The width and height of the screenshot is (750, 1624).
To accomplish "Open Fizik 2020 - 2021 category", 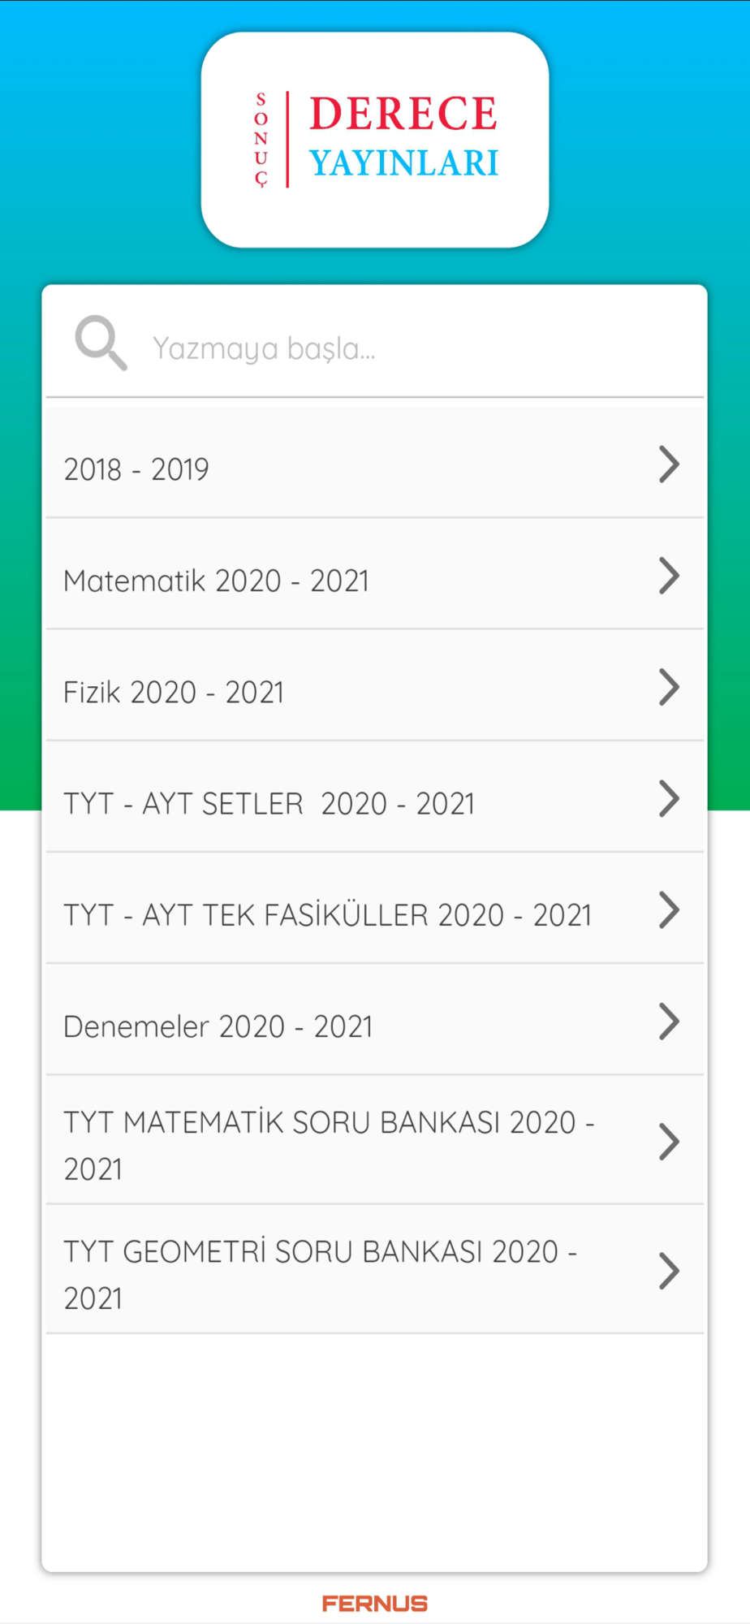I will click(x=375, y=685).
